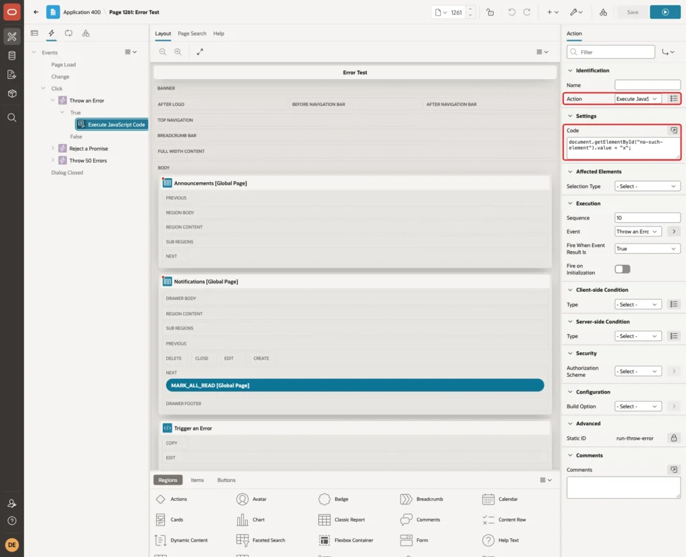Open SQL Workshop database icon
The image size is (686, 557).
[12, 56]
